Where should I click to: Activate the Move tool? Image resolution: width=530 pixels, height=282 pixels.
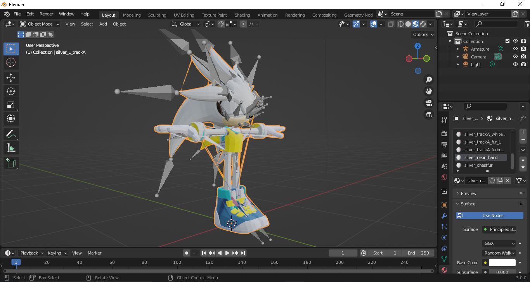pos(11,78)
